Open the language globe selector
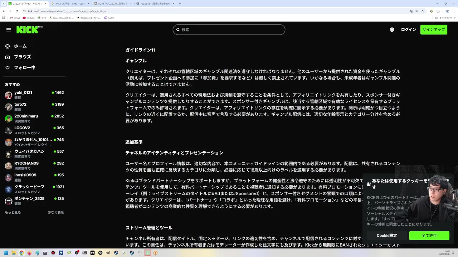This screenshot has height=257, width=458. [x=392, y=30]
